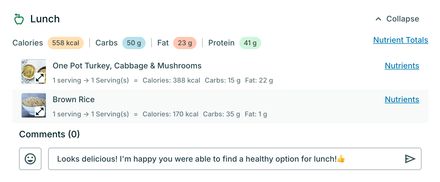This screenshot has width=440, height=182.
Task: Expand the turkey cabbage dish photo
Action: pyautogui.click(x=40, y=78)
